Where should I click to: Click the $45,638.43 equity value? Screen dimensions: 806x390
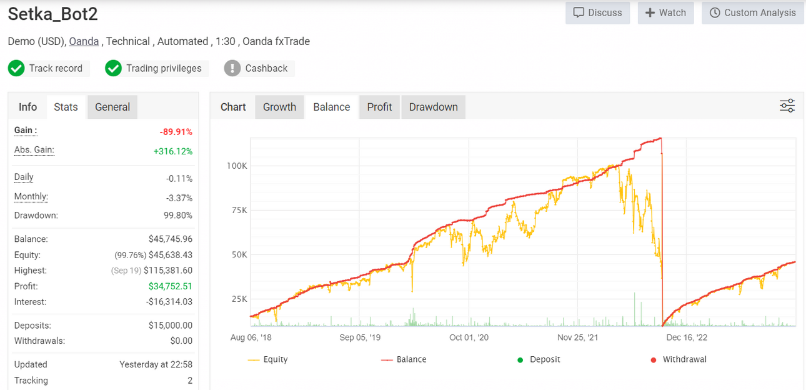pyautogui.click(x=171, y=255)
